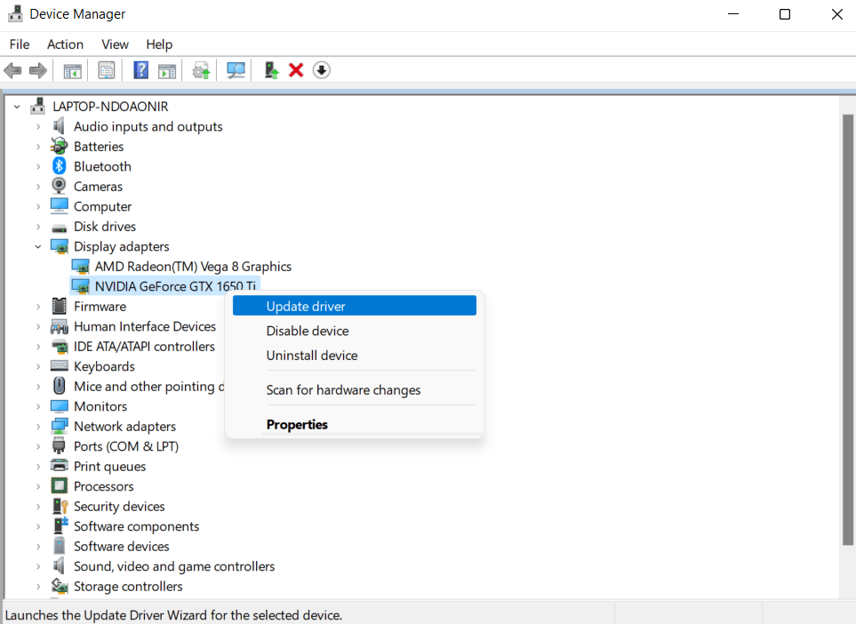Click the Security devices key icon
Image resolution: width=856 pixels, height=624 pixels.
pyautogui.click(x=60, y=506)
